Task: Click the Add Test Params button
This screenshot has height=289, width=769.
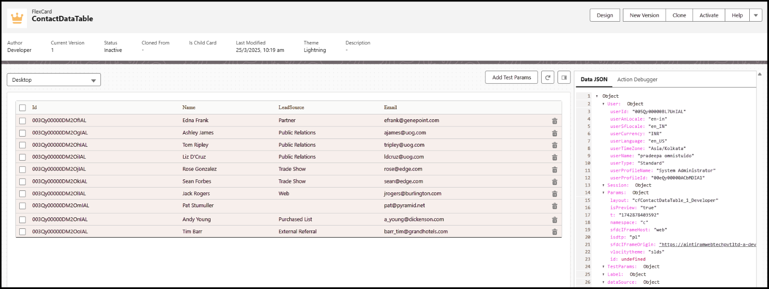Action: [x=511, y=77]
